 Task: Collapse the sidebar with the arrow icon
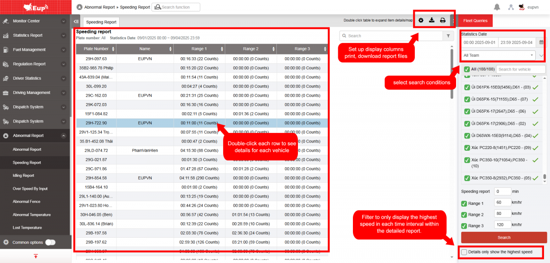pyautogui.click(x=76, y=22)
